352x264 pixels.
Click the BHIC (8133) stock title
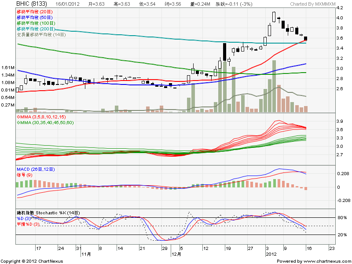(31, 4)
